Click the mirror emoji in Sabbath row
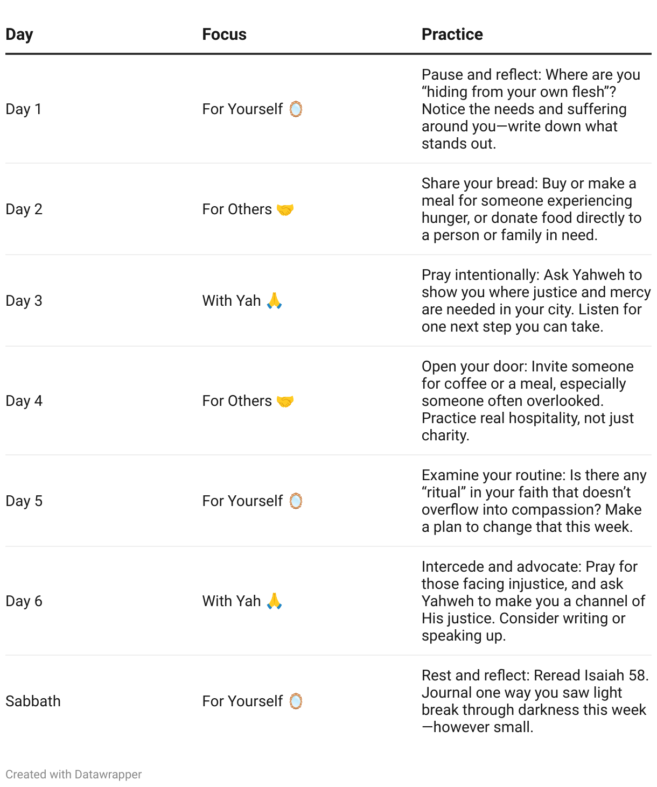Screen dimensions: 657x787 coord(296,701)
